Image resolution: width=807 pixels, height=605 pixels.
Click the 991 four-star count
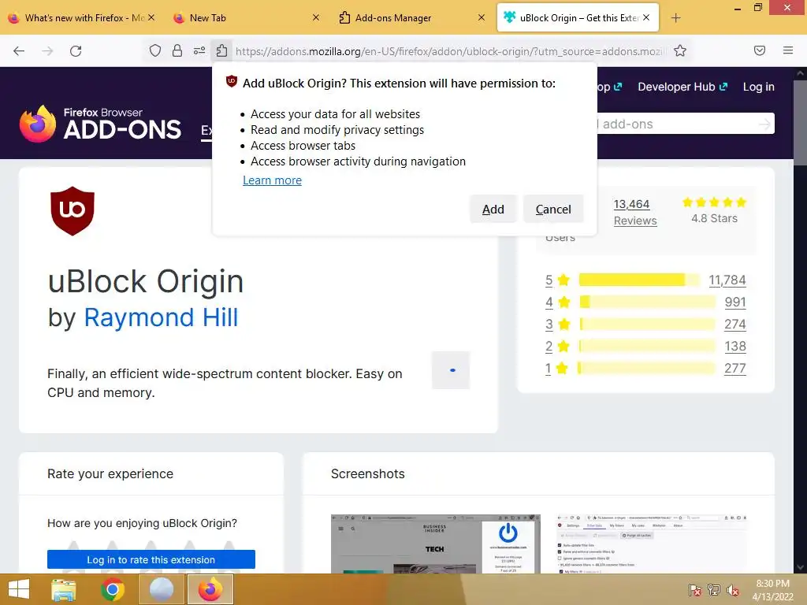click(x=735, y=302)
